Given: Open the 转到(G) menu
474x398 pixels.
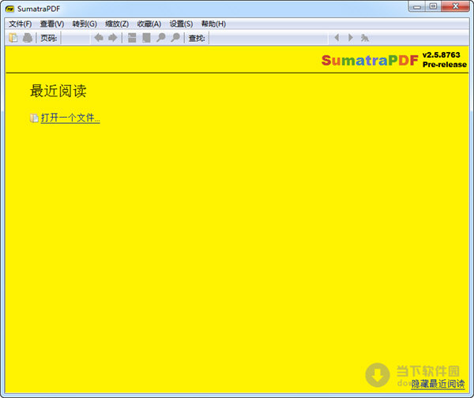Looking at the screenshot, I should [x=85, y=24].
